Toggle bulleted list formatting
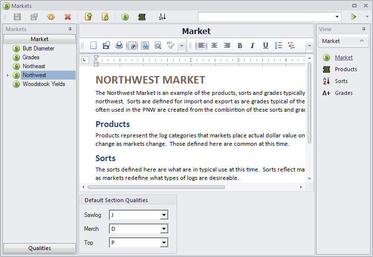 (279, 45)
